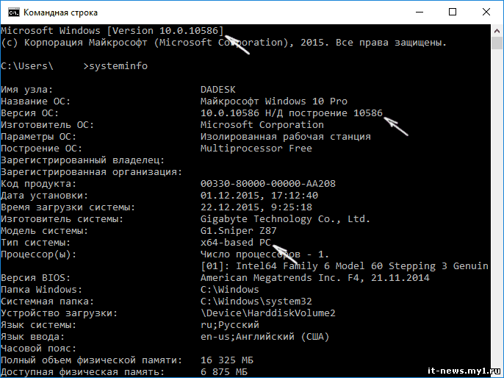Click the "Язык ввода:" label

click(33, 337)
